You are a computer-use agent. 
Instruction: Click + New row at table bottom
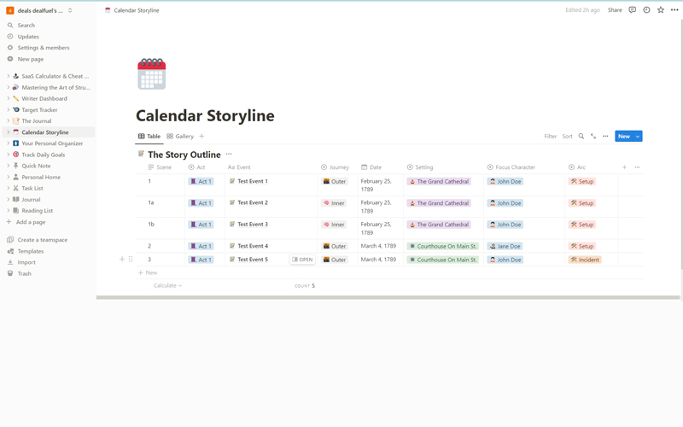coord(148,272)
